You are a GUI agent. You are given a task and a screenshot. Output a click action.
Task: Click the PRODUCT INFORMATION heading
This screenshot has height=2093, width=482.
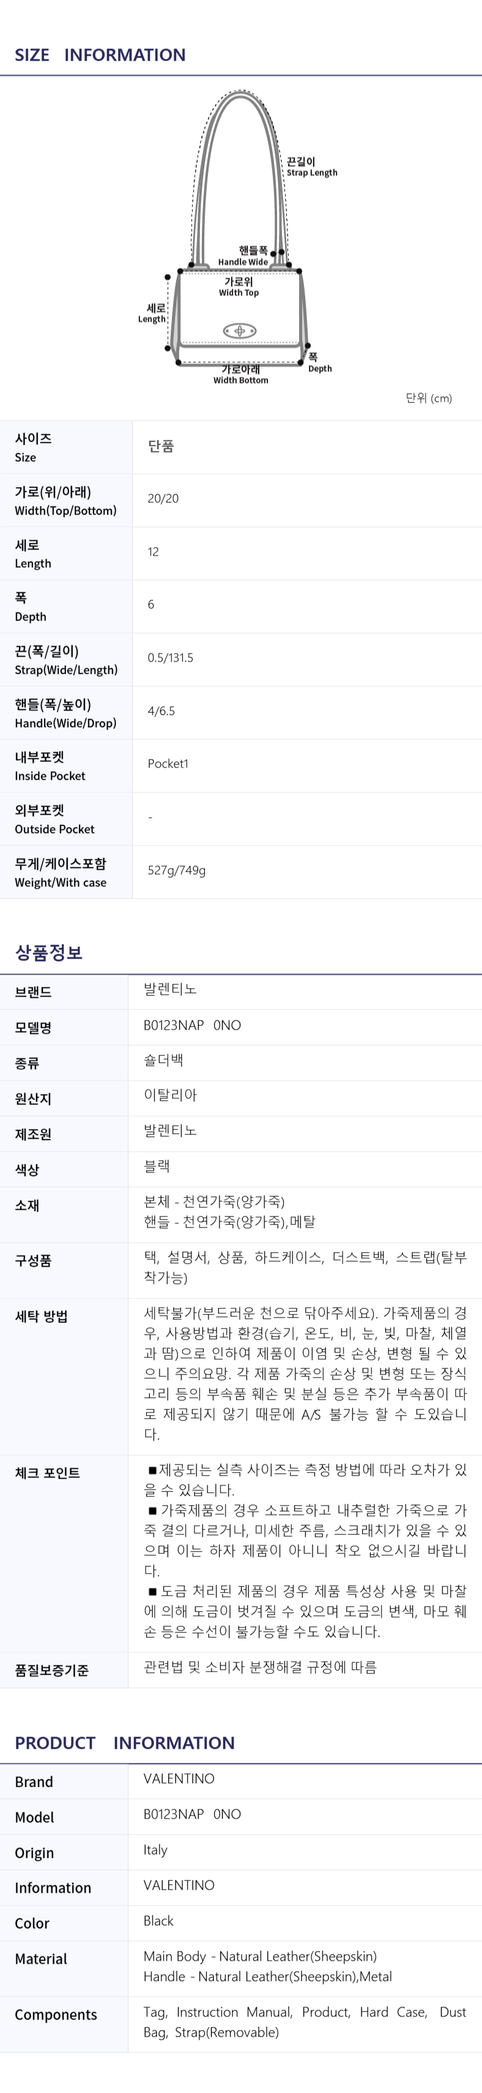[124, 1743]
